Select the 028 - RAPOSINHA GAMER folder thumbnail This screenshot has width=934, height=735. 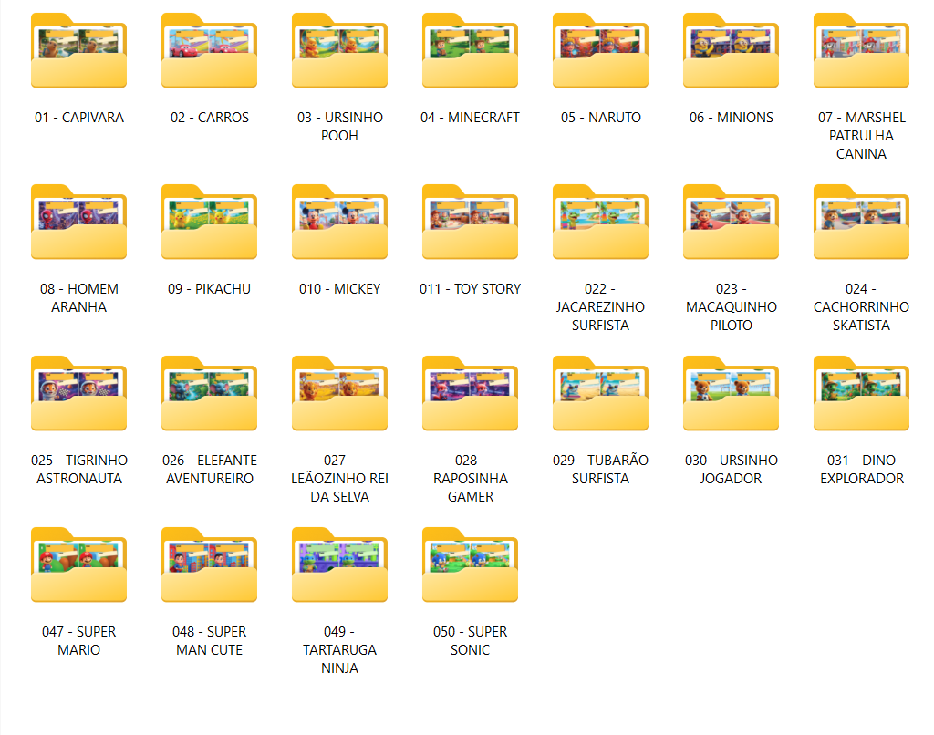coord(470,395)
